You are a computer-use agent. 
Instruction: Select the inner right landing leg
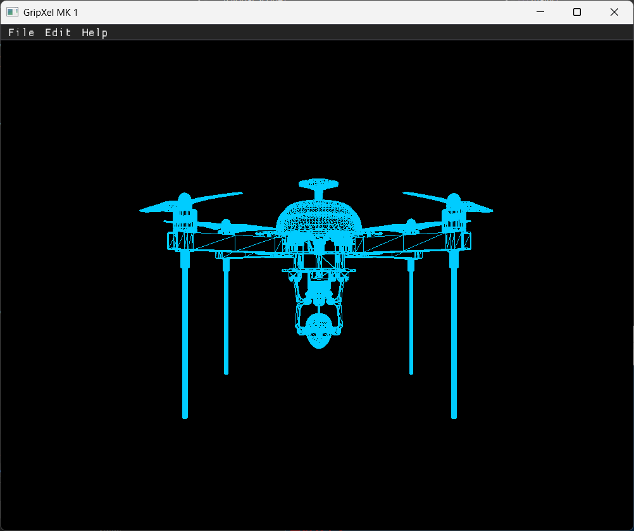point(411,316)
